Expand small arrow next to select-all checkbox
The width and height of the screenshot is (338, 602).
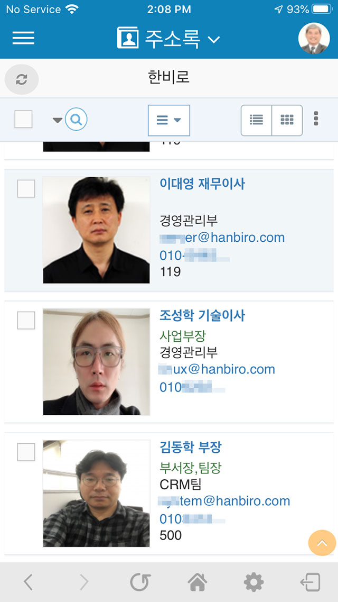pos(58,120)
